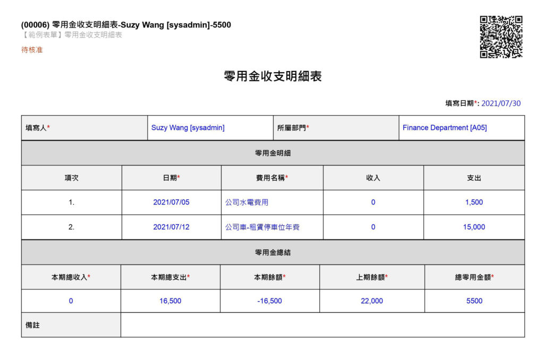Click the income value in row 2
544x351 pixels.
tap(373, 227)
